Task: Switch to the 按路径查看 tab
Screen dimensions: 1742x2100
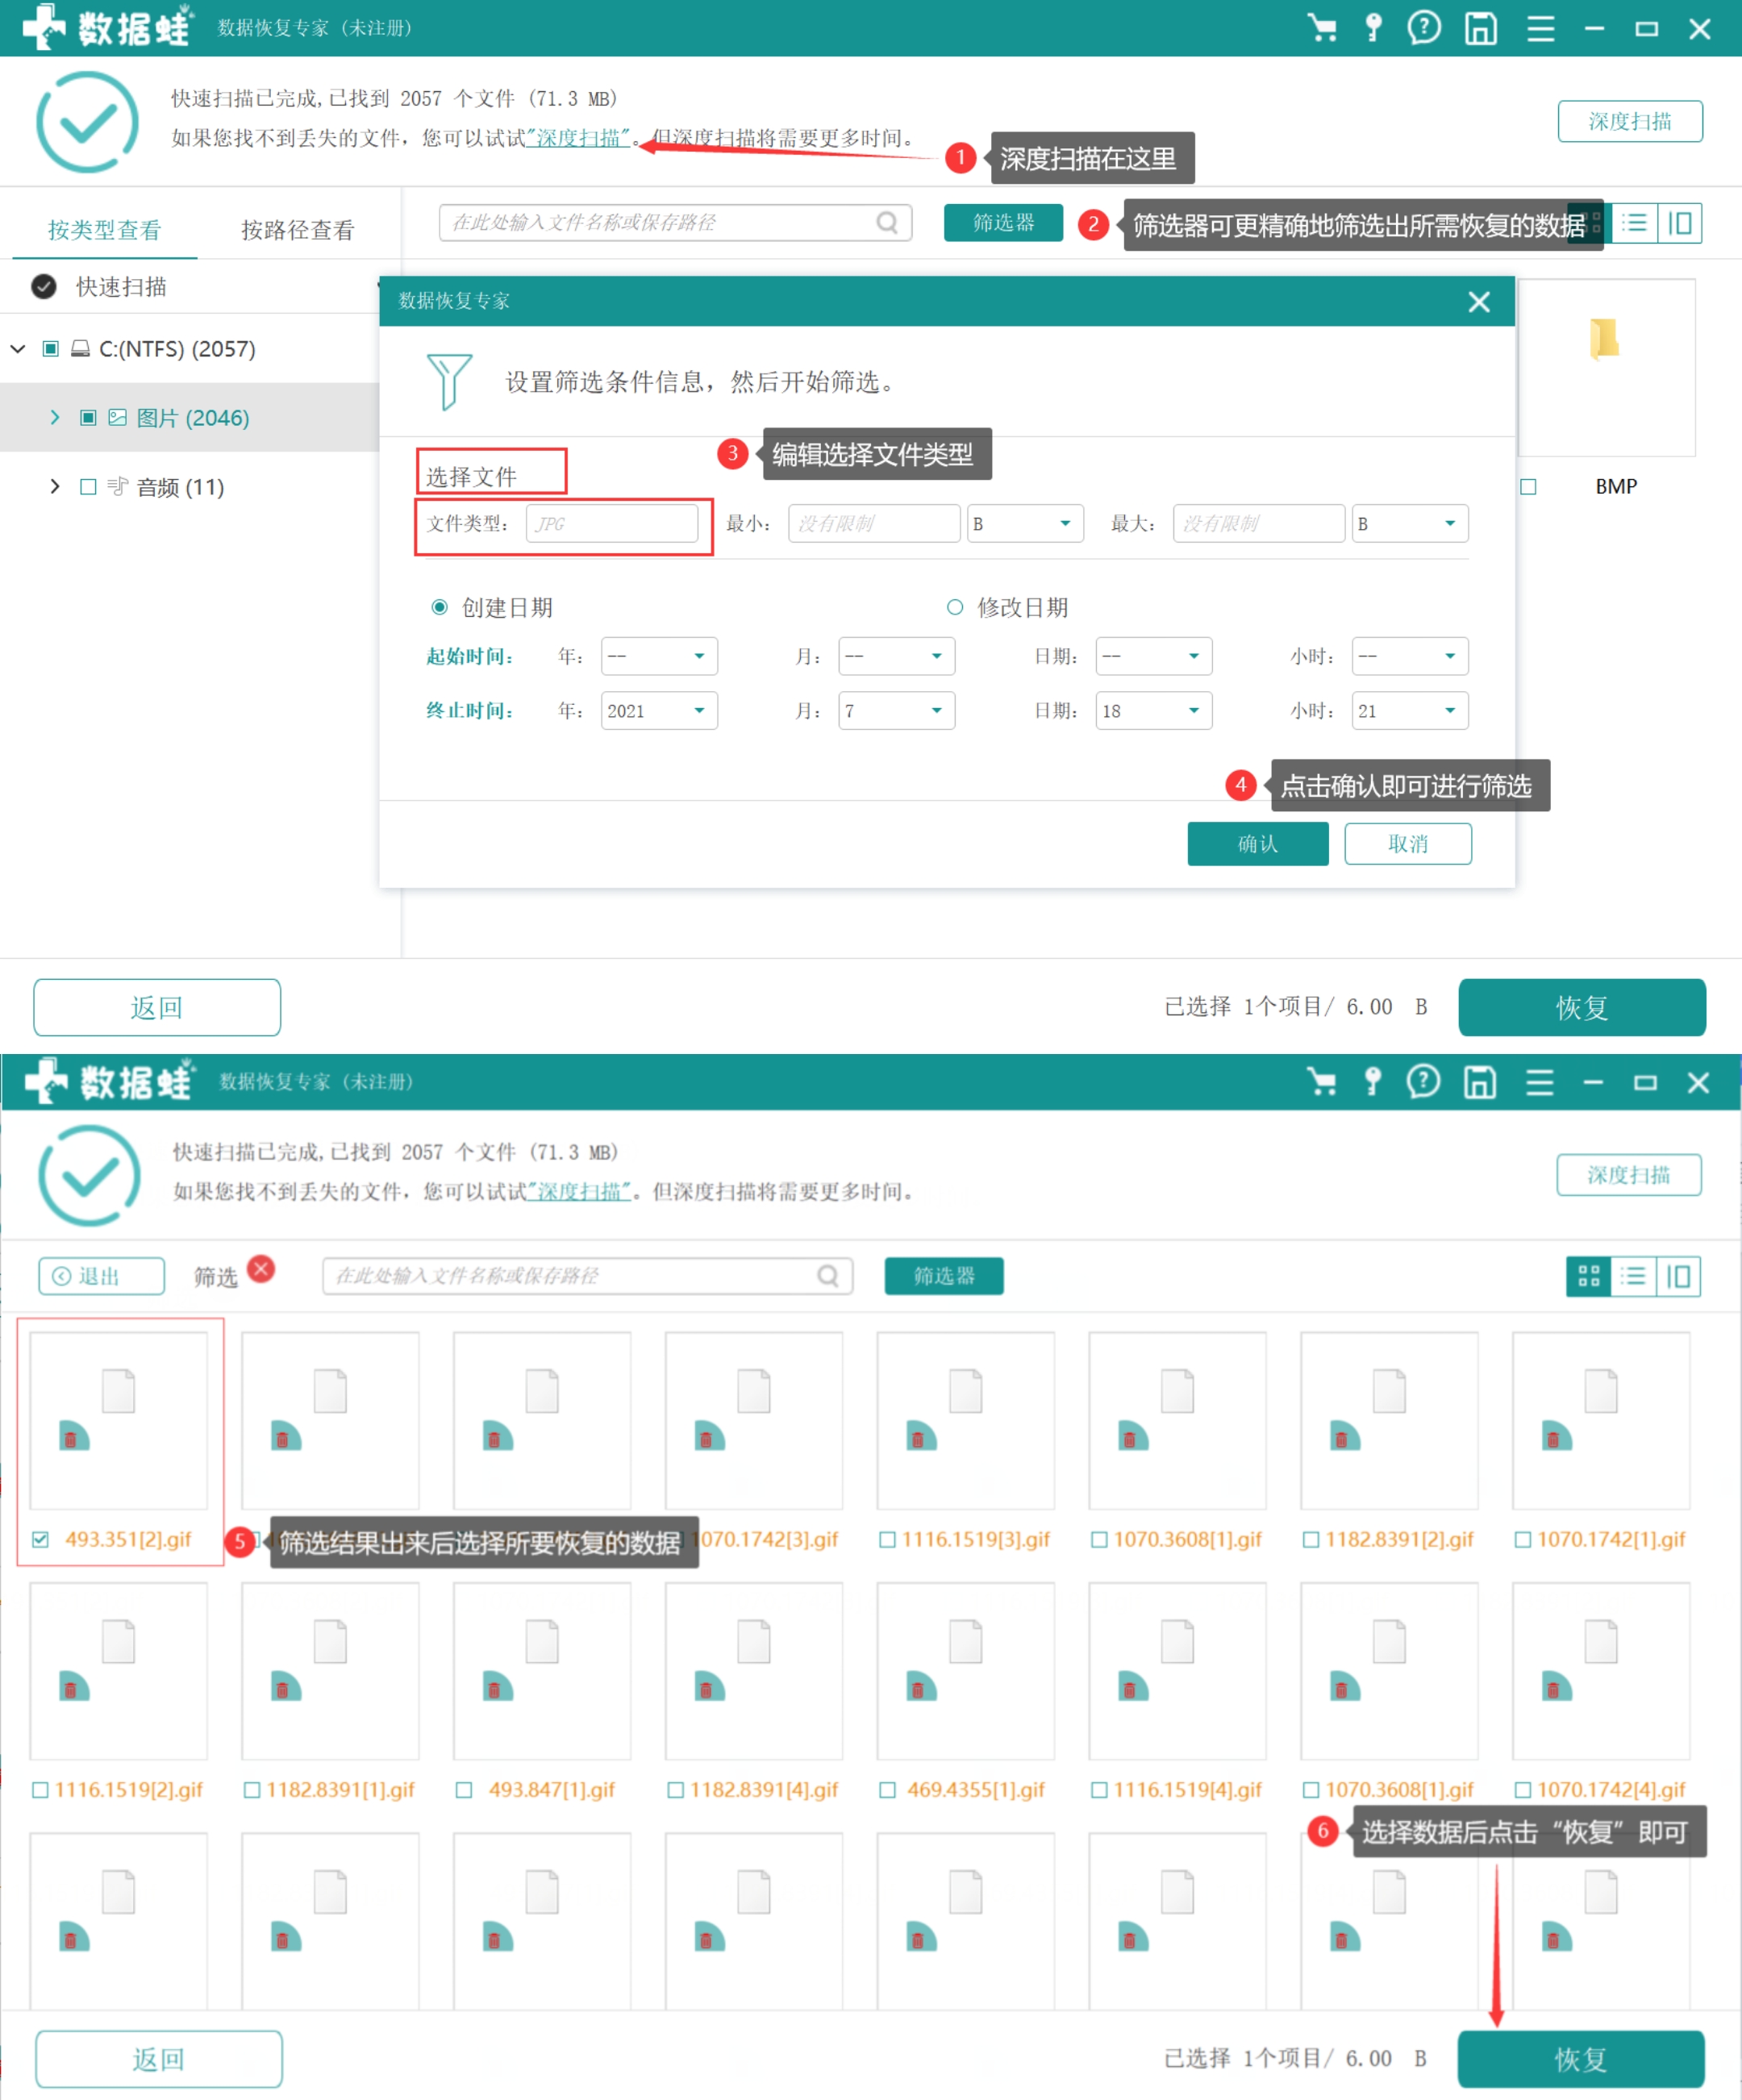Action: [298, 230]
